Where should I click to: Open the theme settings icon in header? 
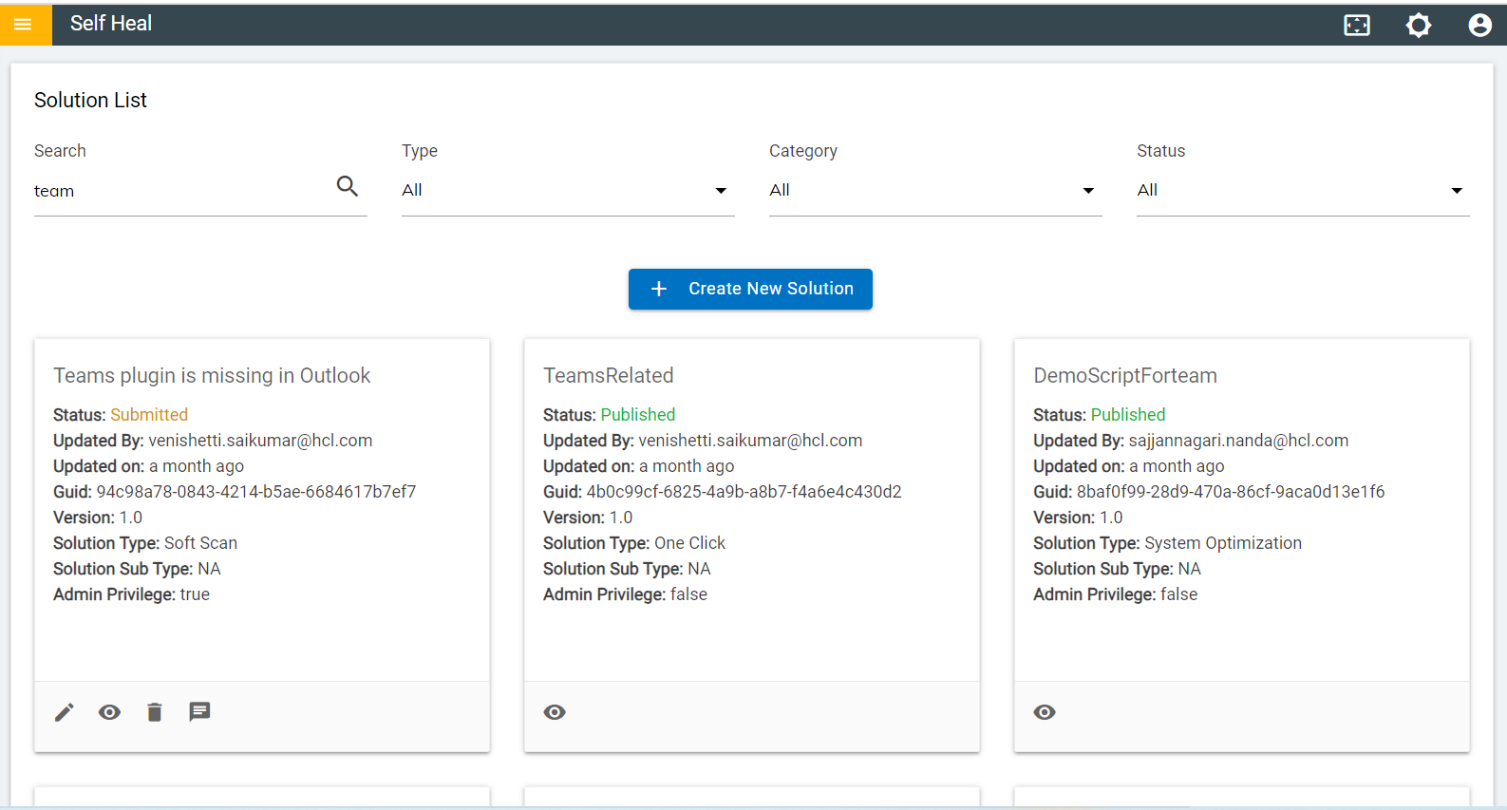pyautogui.click(x=1418, y=26)
